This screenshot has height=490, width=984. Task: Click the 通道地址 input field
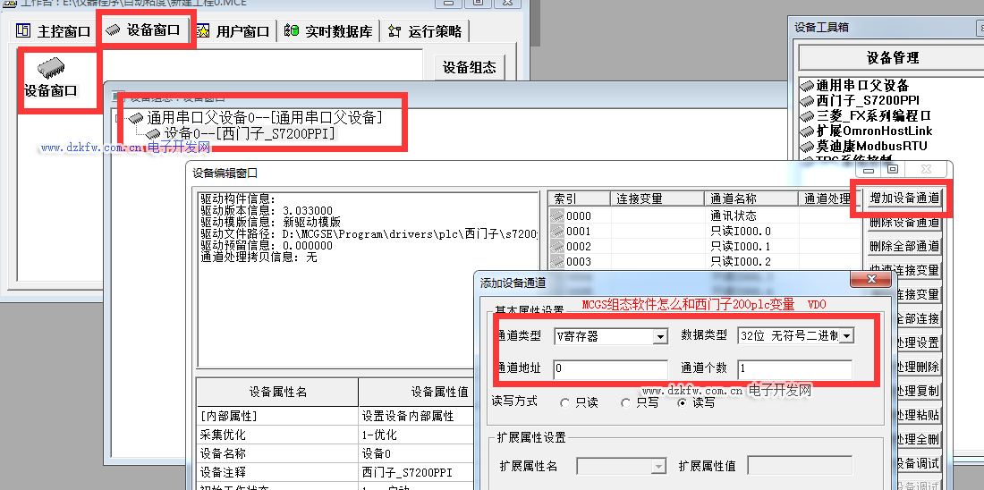[610, 368]
